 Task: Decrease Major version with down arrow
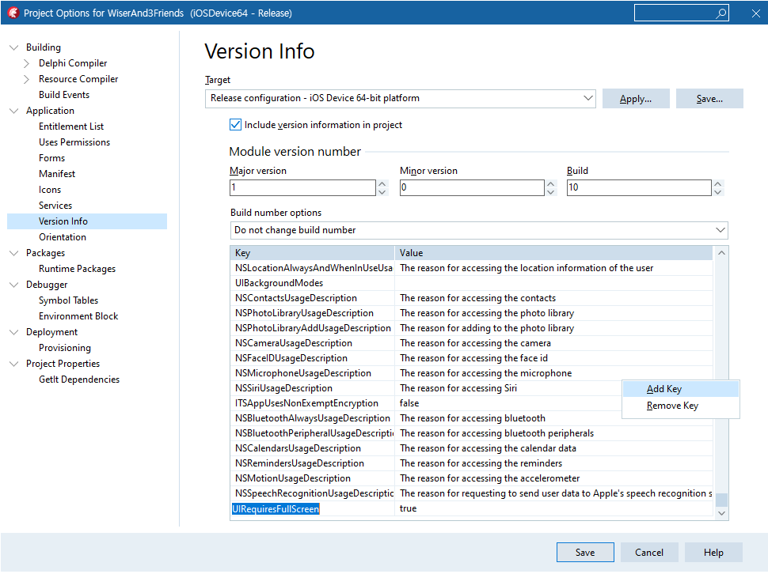click(x=382, y=192)
